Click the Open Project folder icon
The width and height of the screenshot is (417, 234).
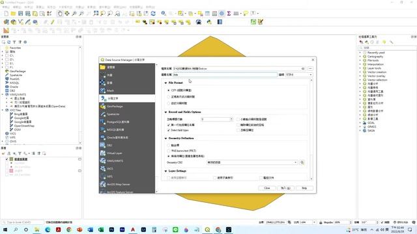[x=13, y=13]
